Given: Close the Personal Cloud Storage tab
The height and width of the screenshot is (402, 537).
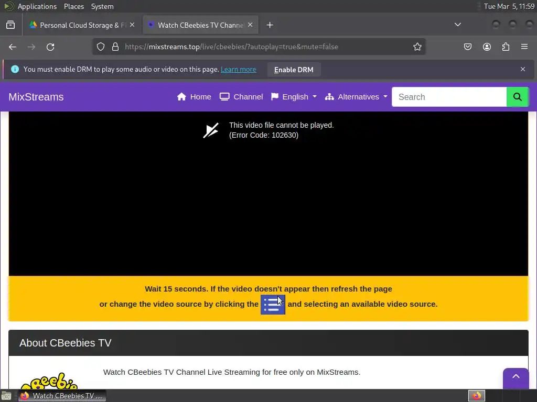Looking at the screenshot, I should 132,25.
